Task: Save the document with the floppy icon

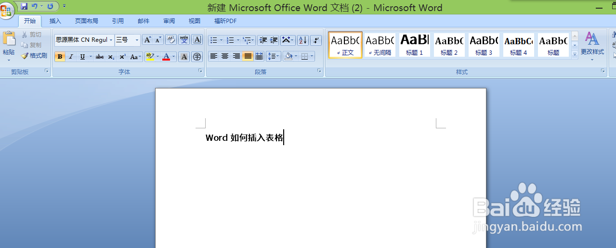Action: click(x=24, y=6)
